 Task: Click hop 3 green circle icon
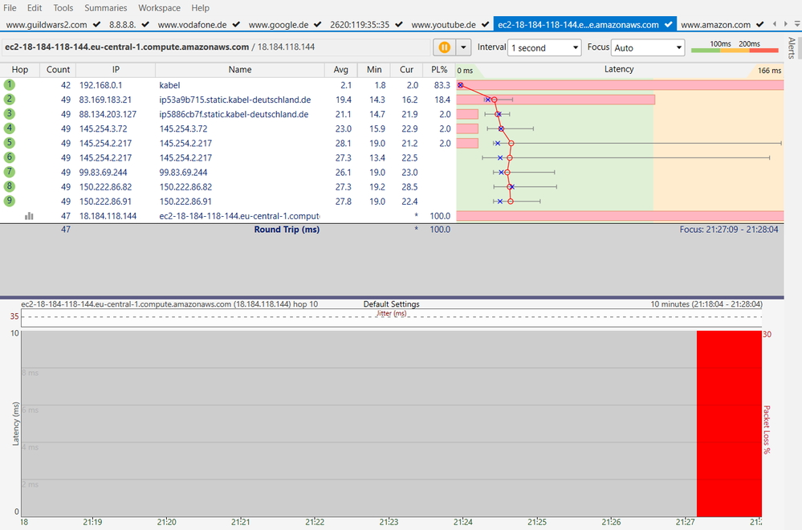9,113
